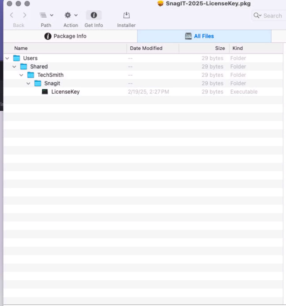286x306 pixels.
Task: Sort by the Name column header
Action: 65,48
